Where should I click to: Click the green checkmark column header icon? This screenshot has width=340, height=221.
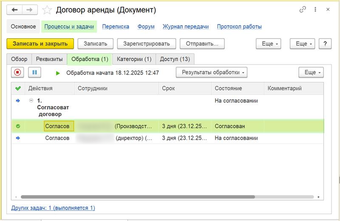18,88
